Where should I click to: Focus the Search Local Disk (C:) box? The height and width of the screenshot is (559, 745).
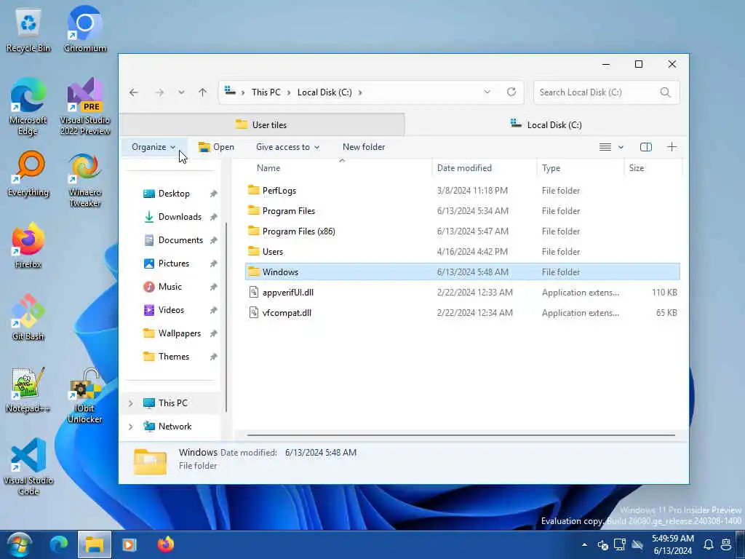(606, 92)
